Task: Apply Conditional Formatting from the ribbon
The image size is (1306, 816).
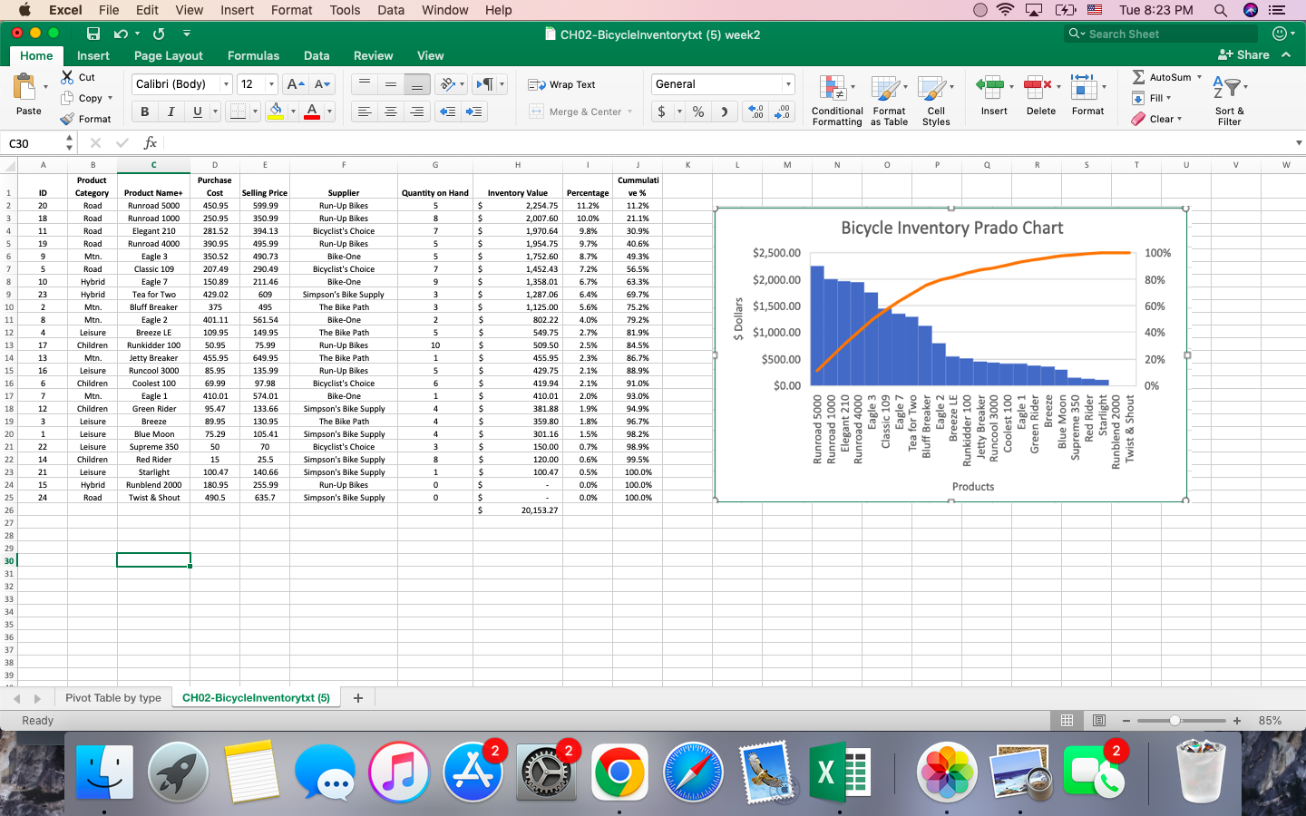Action: pos(836,100)
